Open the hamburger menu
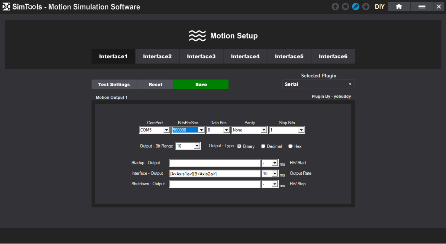The image size is (446, 244). [422, 7]
